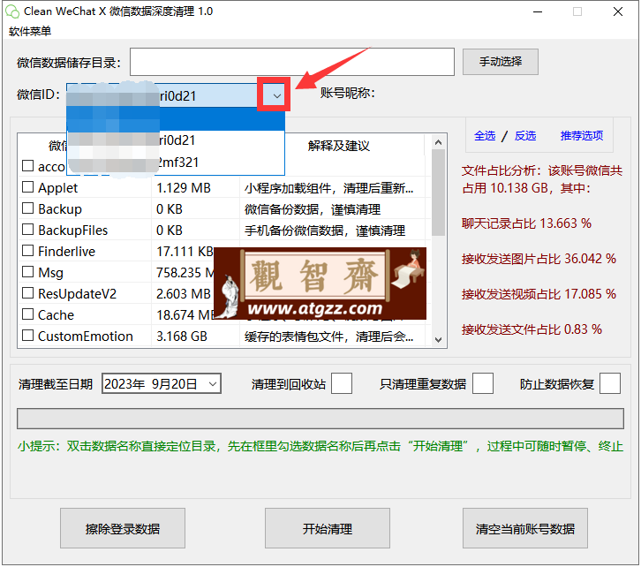Screen dimensions: 641x567
Task: Click 擦除登录数据 button
Action: click(123, 528)
